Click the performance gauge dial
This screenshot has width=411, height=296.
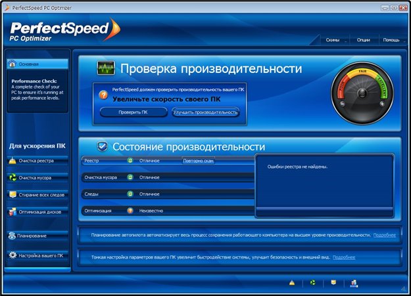(362, 93)
